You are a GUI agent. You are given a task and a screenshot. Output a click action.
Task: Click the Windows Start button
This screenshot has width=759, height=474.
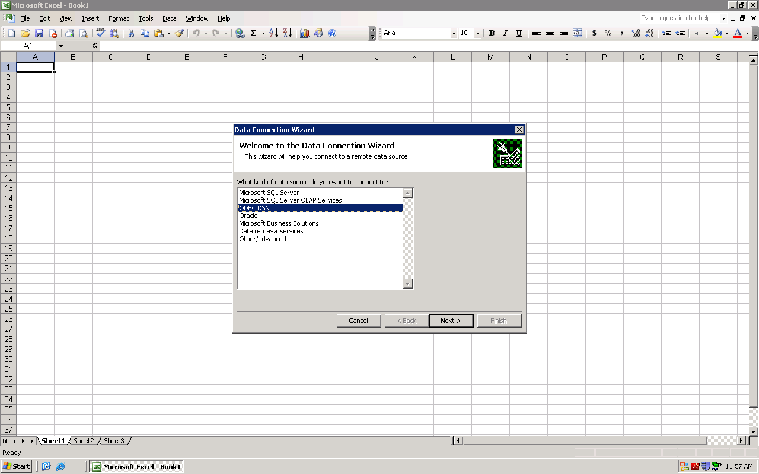tap(17, 466)
